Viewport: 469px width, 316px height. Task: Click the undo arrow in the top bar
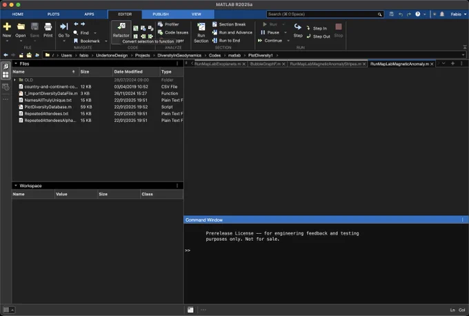[x=401, y=14]
